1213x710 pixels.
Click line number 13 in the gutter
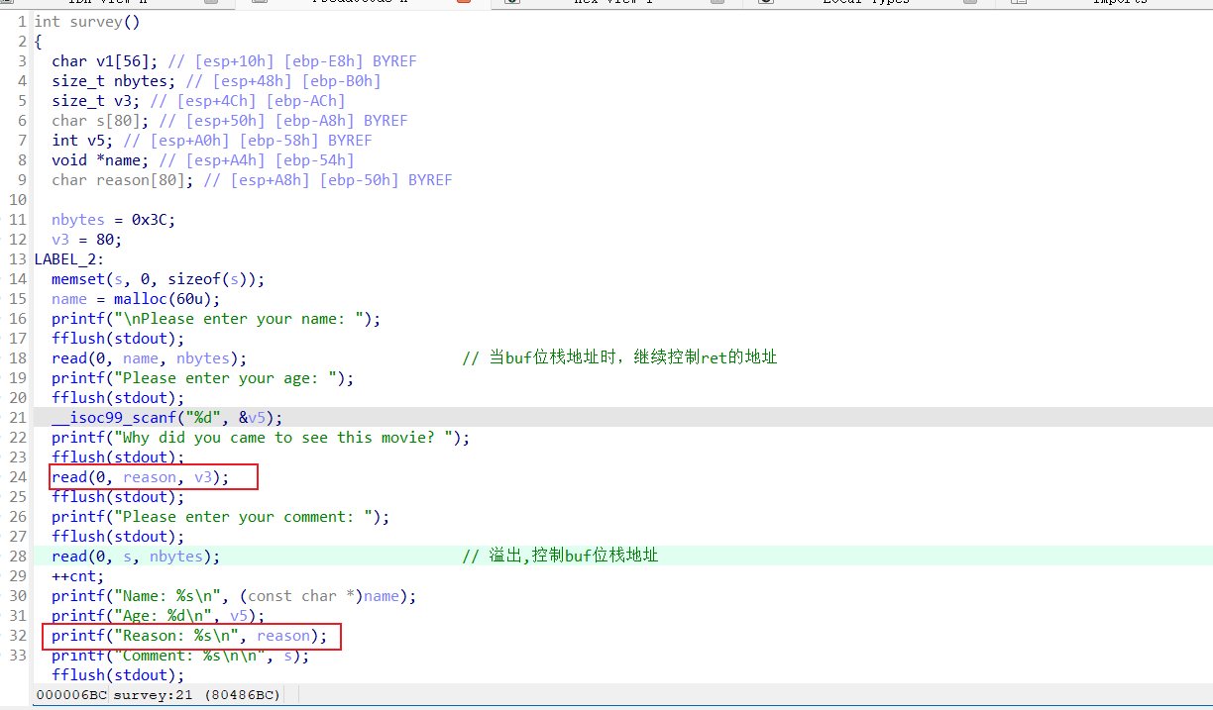coord(17,259)
